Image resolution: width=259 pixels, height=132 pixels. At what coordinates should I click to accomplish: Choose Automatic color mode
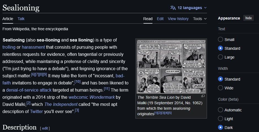pos(220,110)
